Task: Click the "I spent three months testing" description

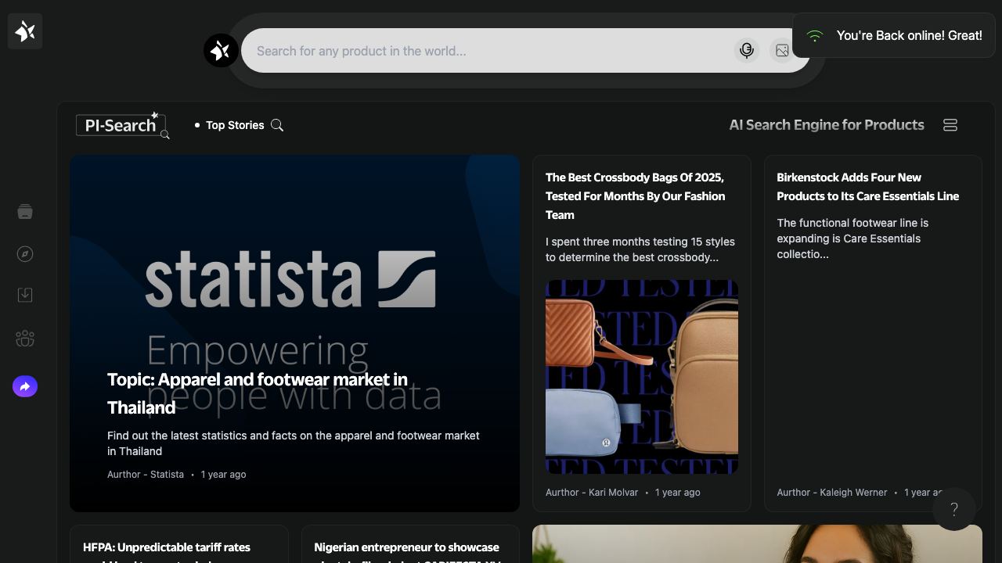Action: click(640, 249)
